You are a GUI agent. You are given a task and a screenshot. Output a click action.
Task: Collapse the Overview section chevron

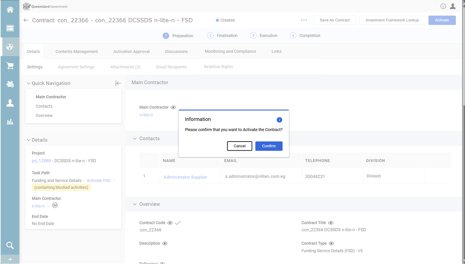pyautogui.click(x=135, y=204)
